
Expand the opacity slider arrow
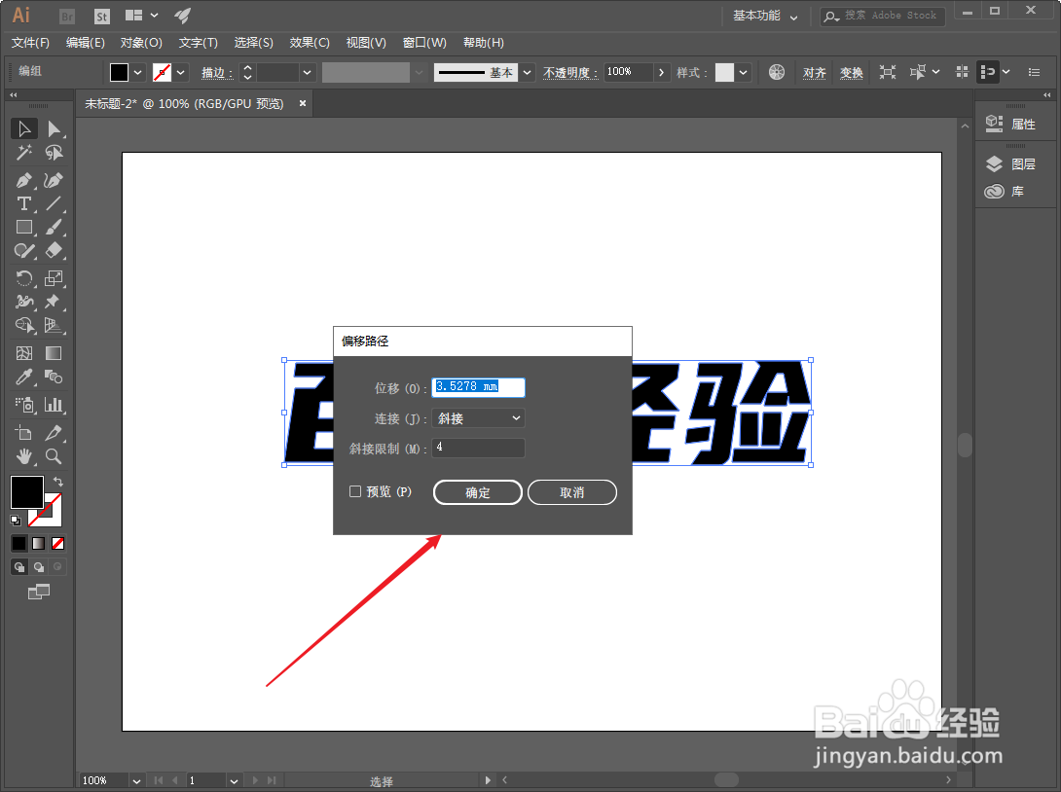pyautogui.click(x=661, y=72)
